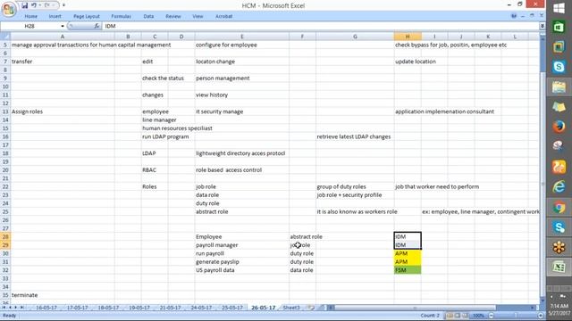Open the Undo history dropdown arrow
Viewport: 572px width, 321px height.
tap(39, 5)
